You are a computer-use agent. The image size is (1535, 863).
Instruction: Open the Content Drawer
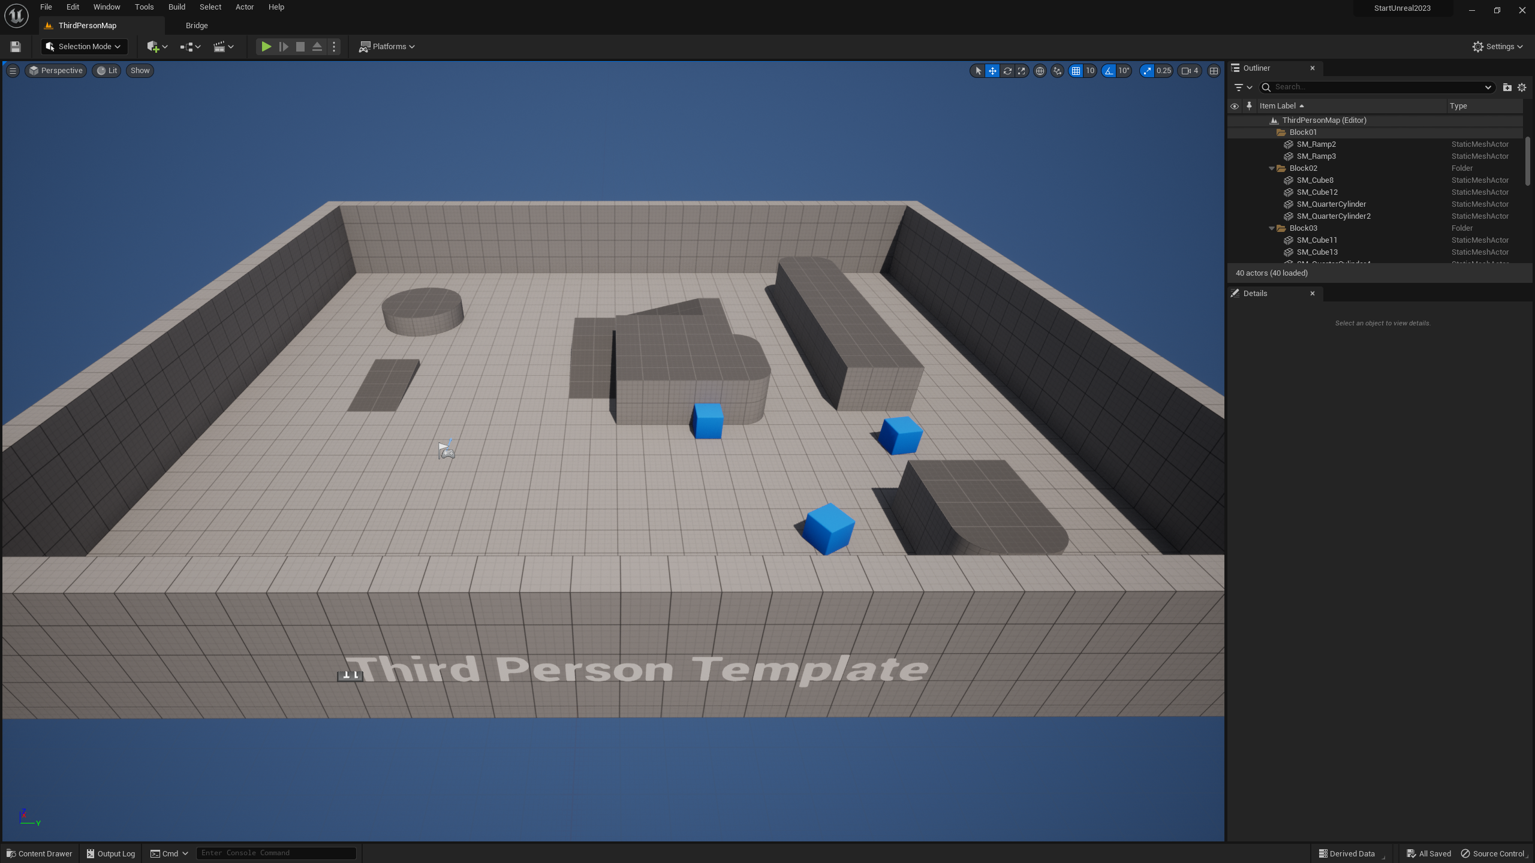tap(40, 853)
